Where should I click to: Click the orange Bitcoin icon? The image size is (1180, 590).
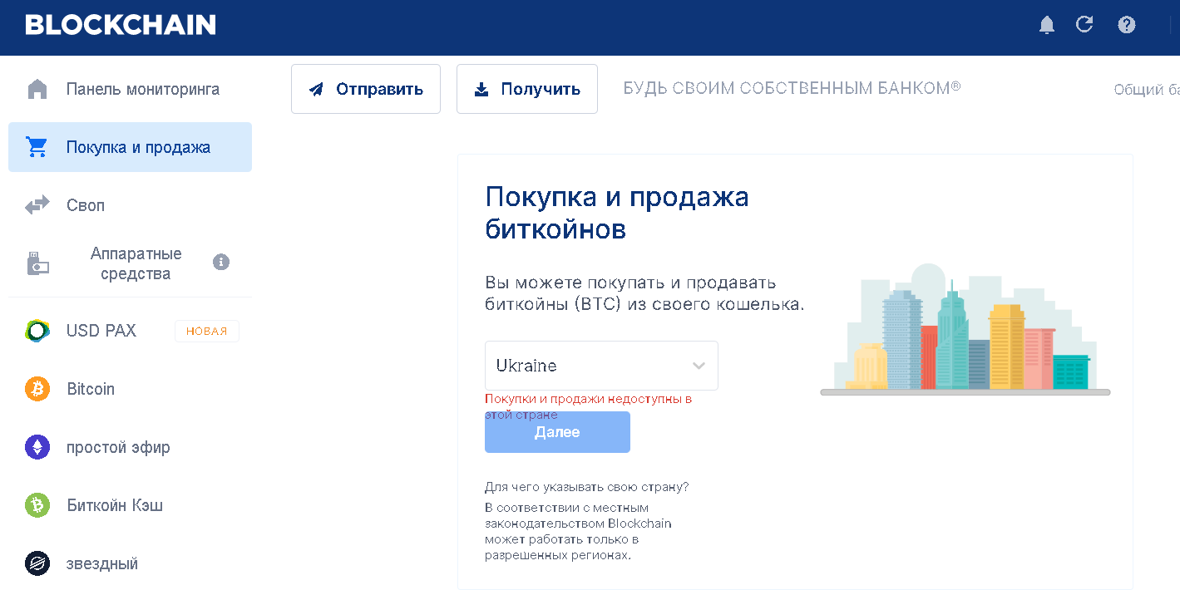(37, 389)
